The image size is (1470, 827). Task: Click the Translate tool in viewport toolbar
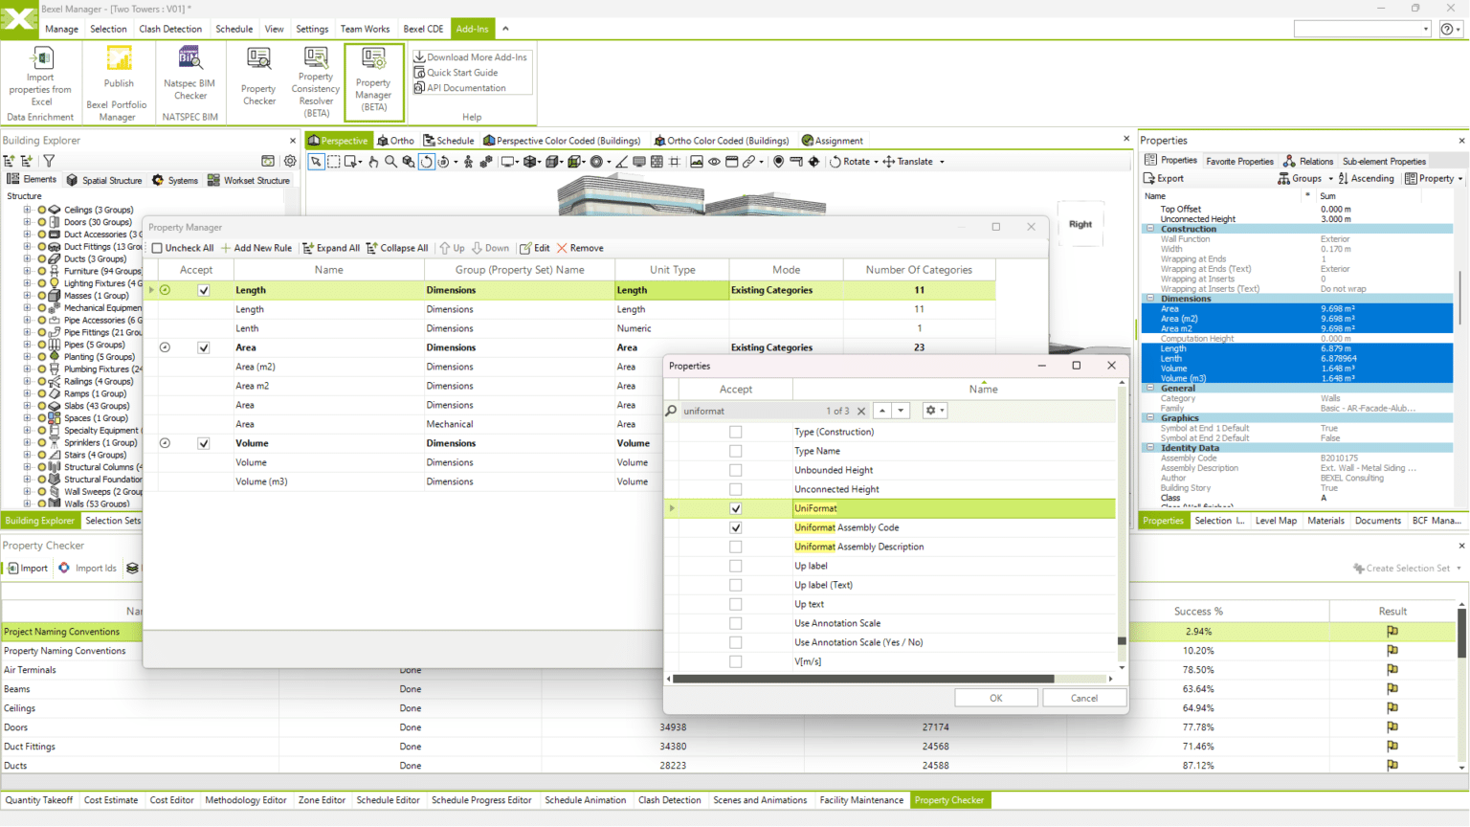[x=908, y=162]
